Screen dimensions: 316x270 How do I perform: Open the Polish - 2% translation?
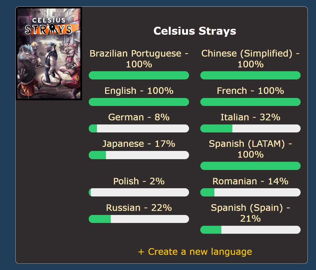(x=139, y=181)
